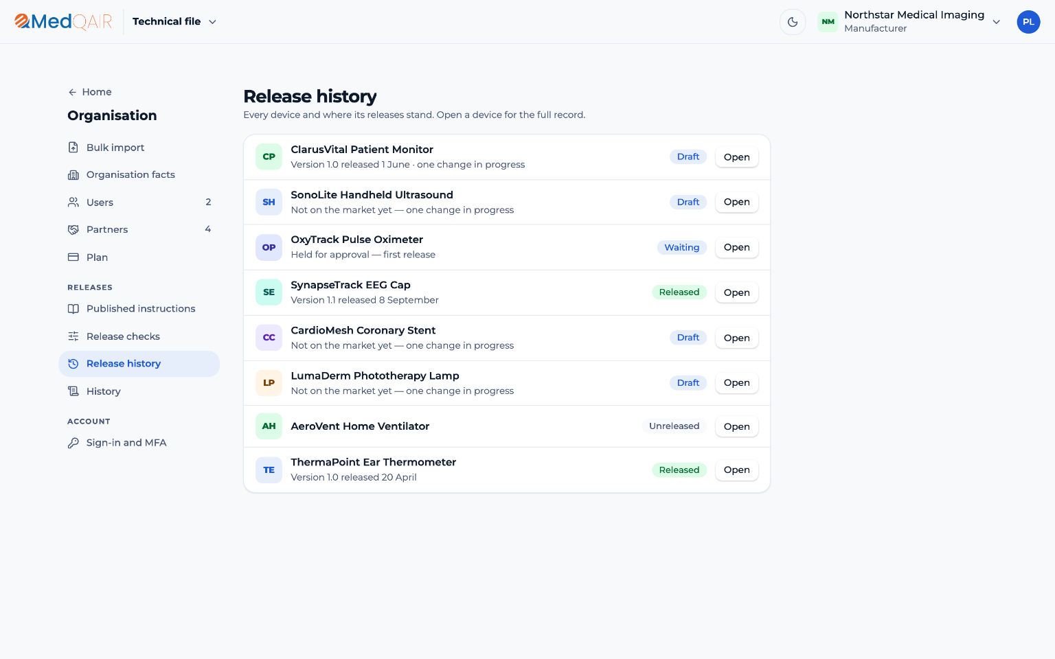
Task: Click the CP ClarusVital device badge
Action: click(x=269, y=157)
